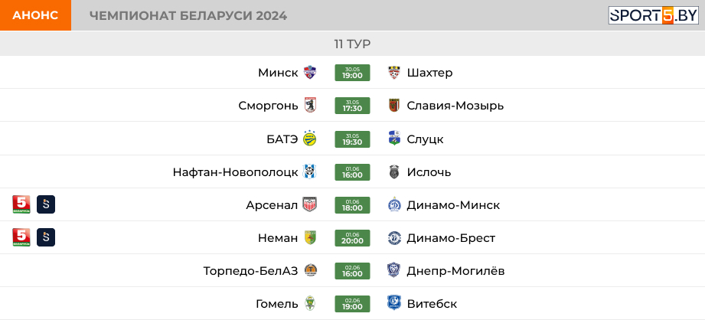Open the Сморгонь team name link

pos(268,106)
